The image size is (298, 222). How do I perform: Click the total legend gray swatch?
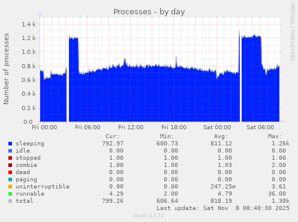[10, 201]
